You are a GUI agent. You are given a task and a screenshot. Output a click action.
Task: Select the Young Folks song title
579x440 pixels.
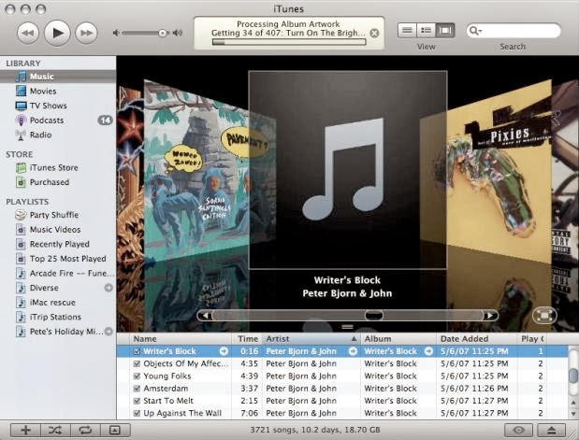167,376
